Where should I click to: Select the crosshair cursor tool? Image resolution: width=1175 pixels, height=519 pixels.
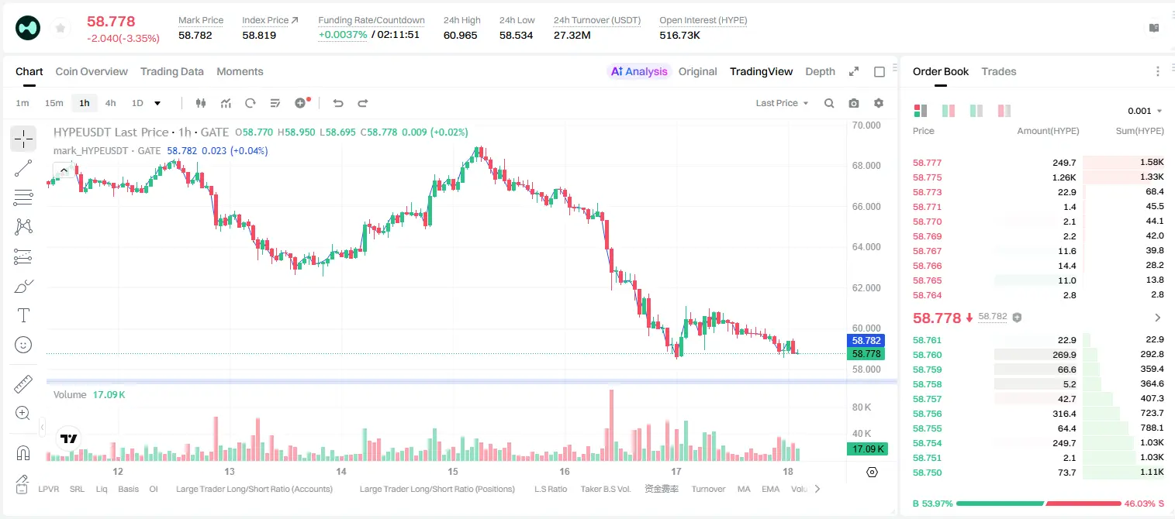[x=23, y=139]
